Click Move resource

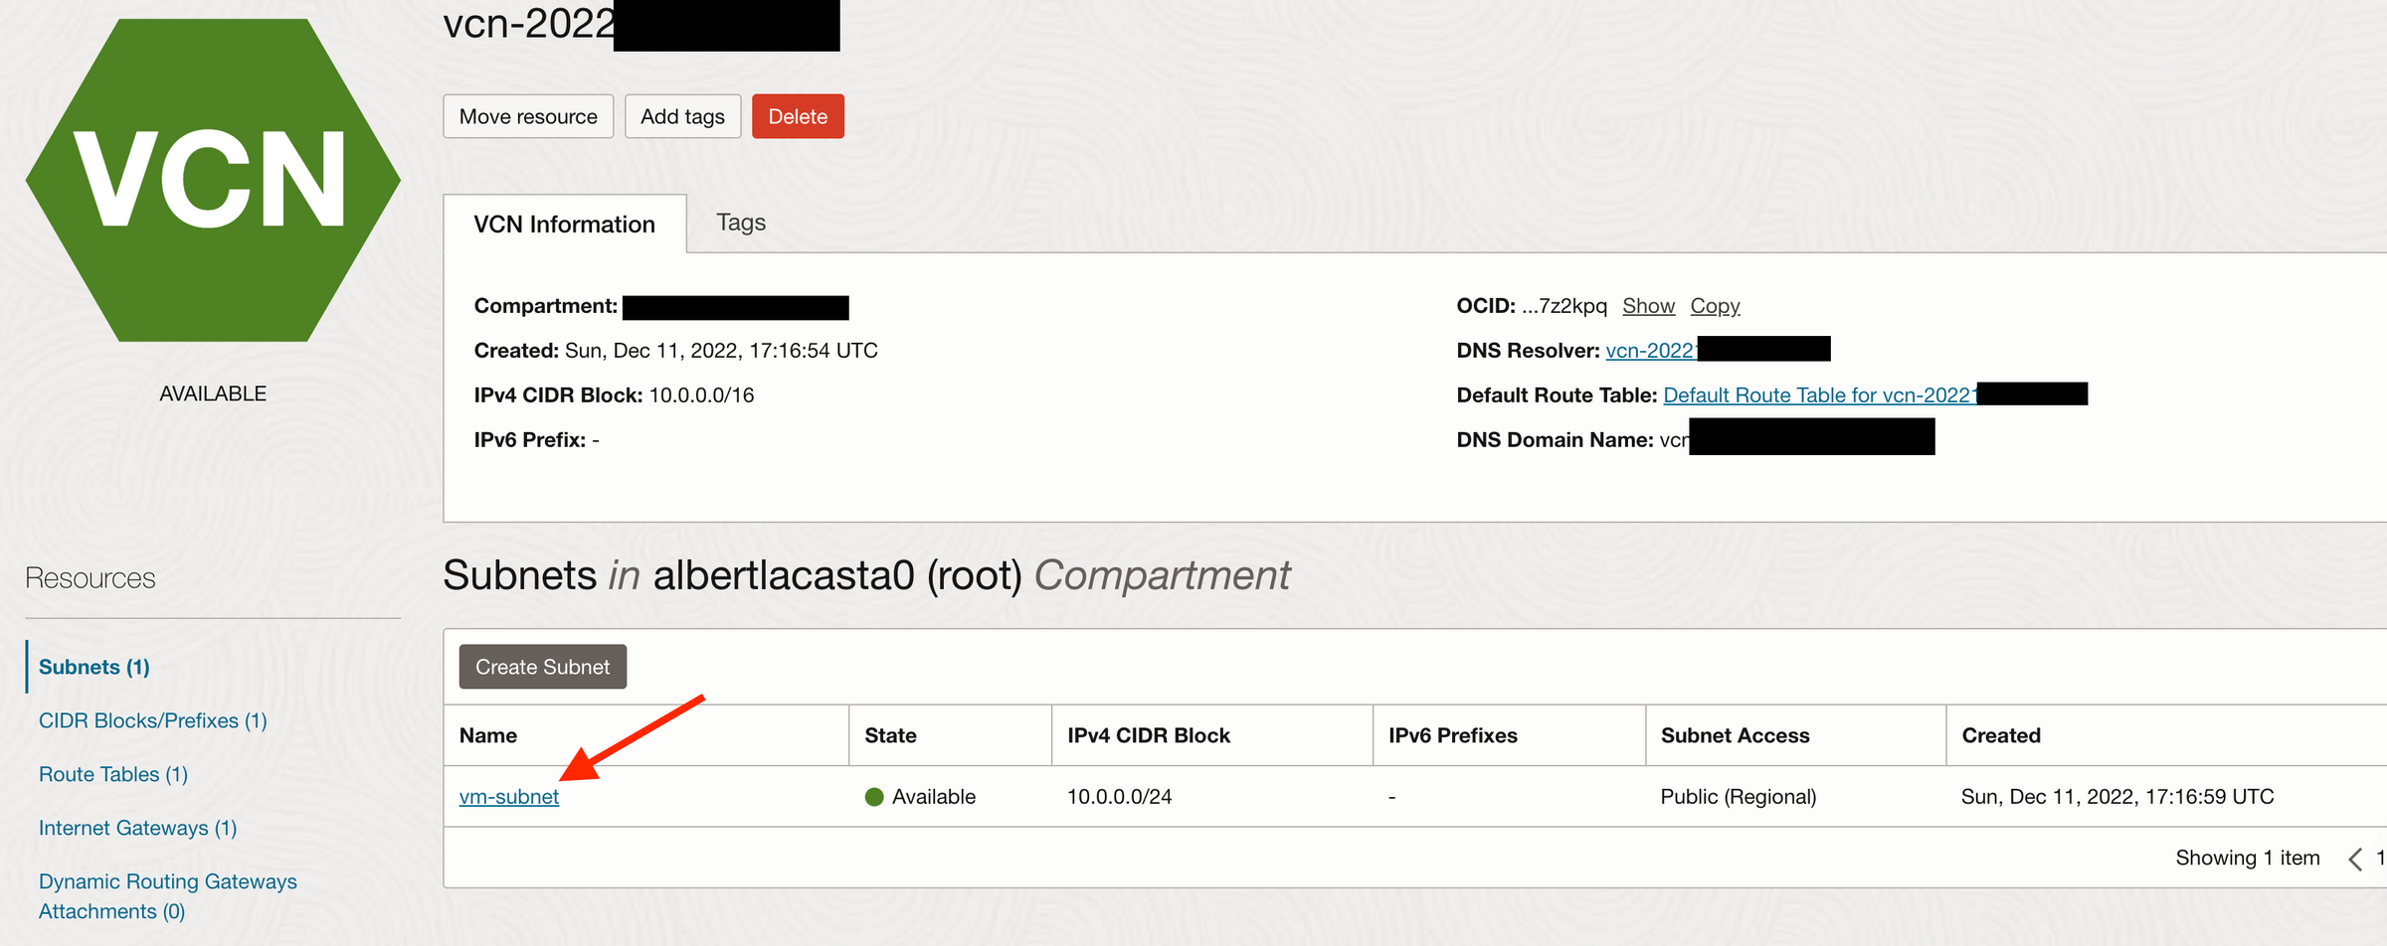[x=527, y=115]
